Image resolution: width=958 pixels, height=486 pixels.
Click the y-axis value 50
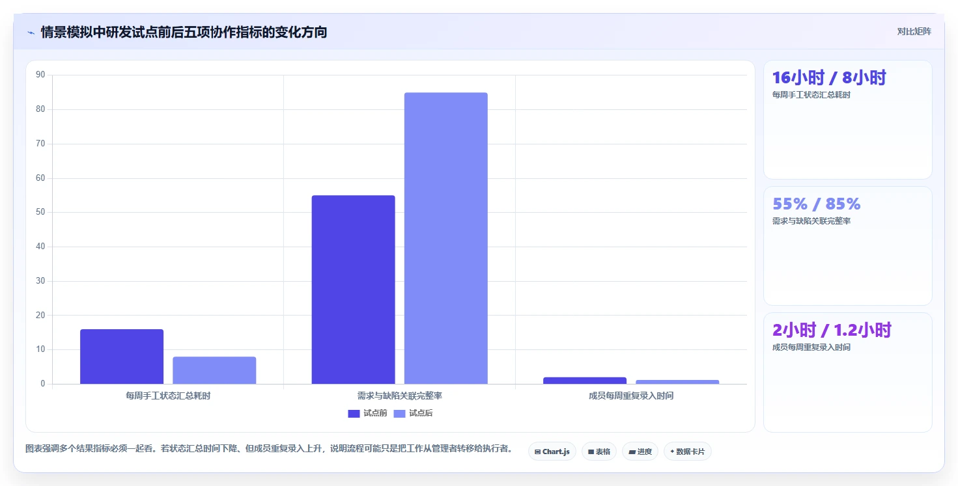(x=40, y=212)
